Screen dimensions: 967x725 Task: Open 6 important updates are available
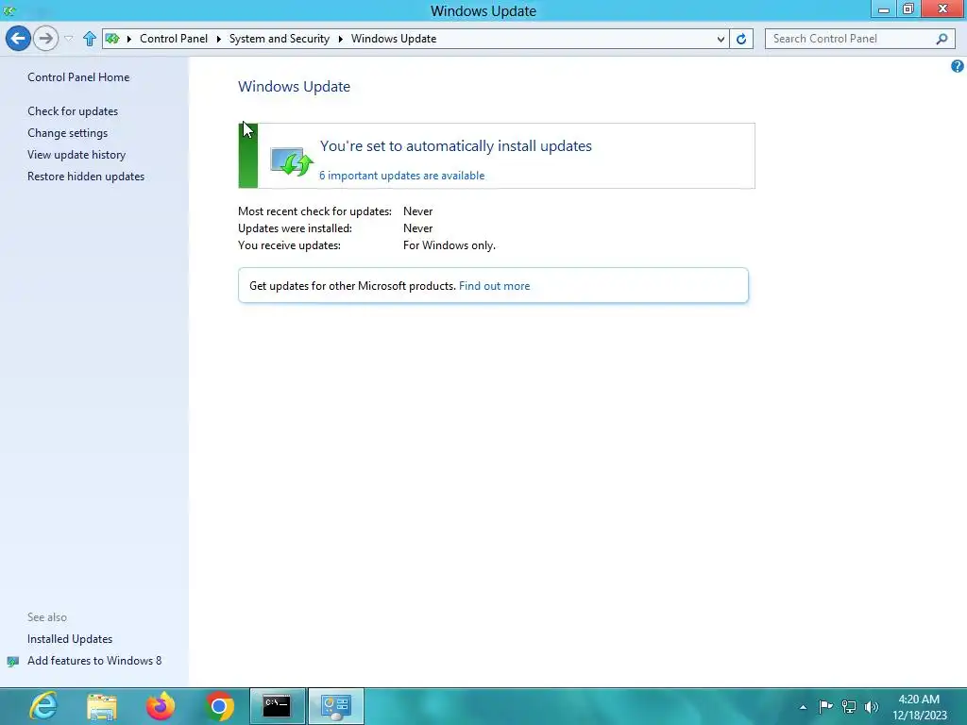pos(401,175)
